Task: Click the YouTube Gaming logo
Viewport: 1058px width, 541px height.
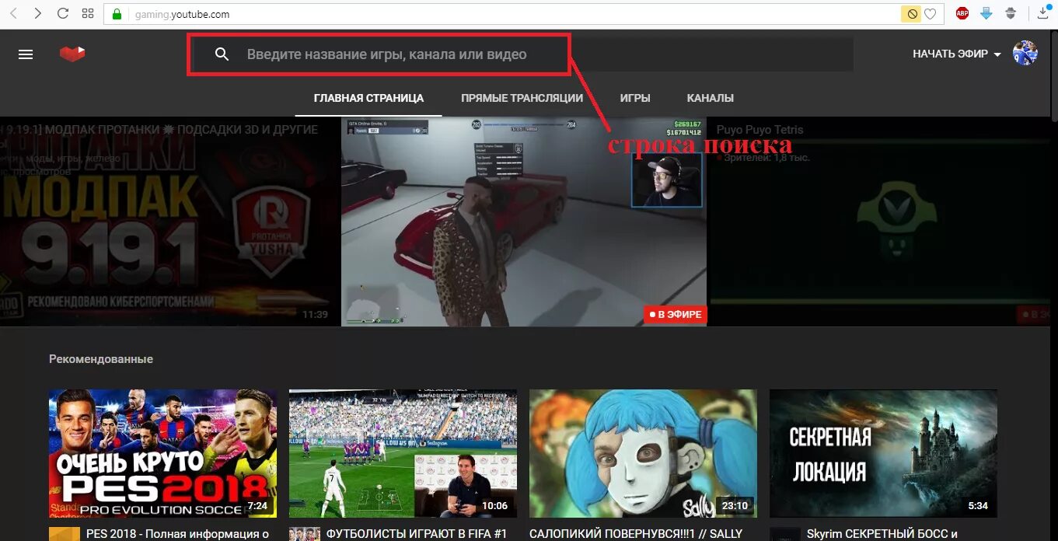Action: click(72, 54)
